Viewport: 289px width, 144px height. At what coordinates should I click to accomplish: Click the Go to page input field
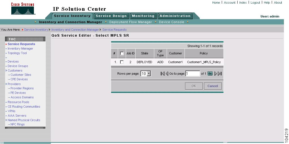(x=193, y=74)
